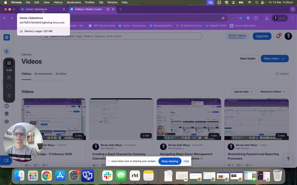Image resolution: width=297 pixels, height=185 pixels.
Task: Stop the Loom recording with stop button
Action: point(9,63)
